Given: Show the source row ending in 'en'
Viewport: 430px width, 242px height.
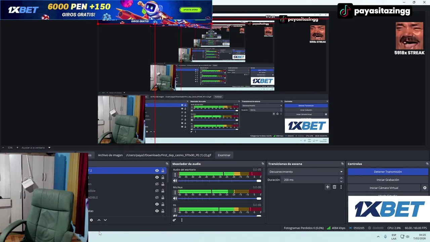Looking at the screenshot, I should 157,184.
